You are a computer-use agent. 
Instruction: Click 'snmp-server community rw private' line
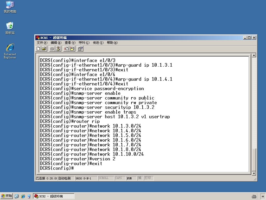(98, 103)
